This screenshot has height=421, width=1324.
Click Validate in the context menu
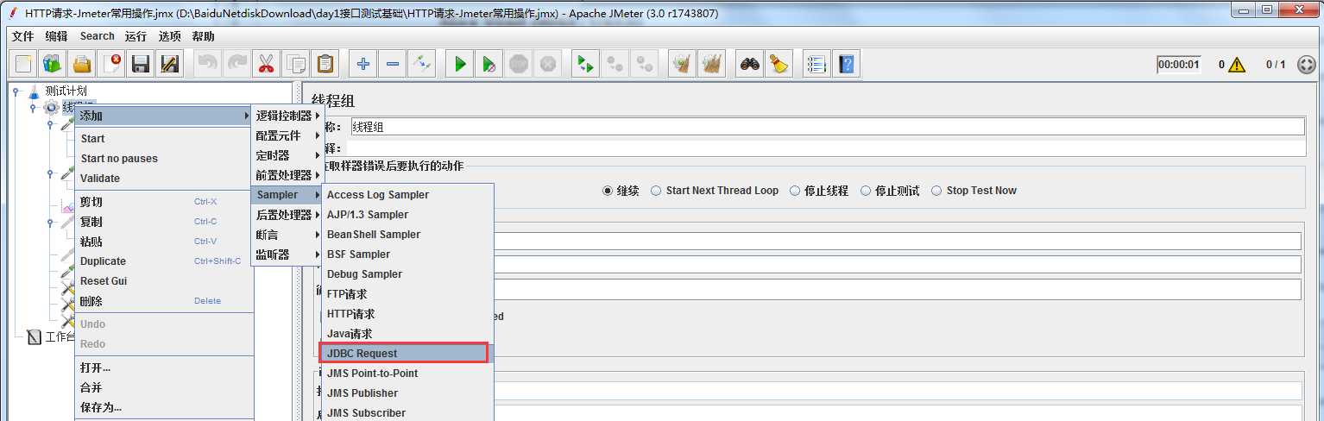point(164,179)
